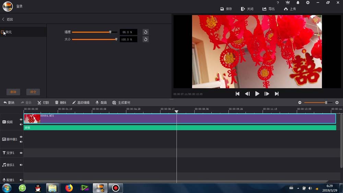
Task: Open settings gear icon
Action: (308, 3)
